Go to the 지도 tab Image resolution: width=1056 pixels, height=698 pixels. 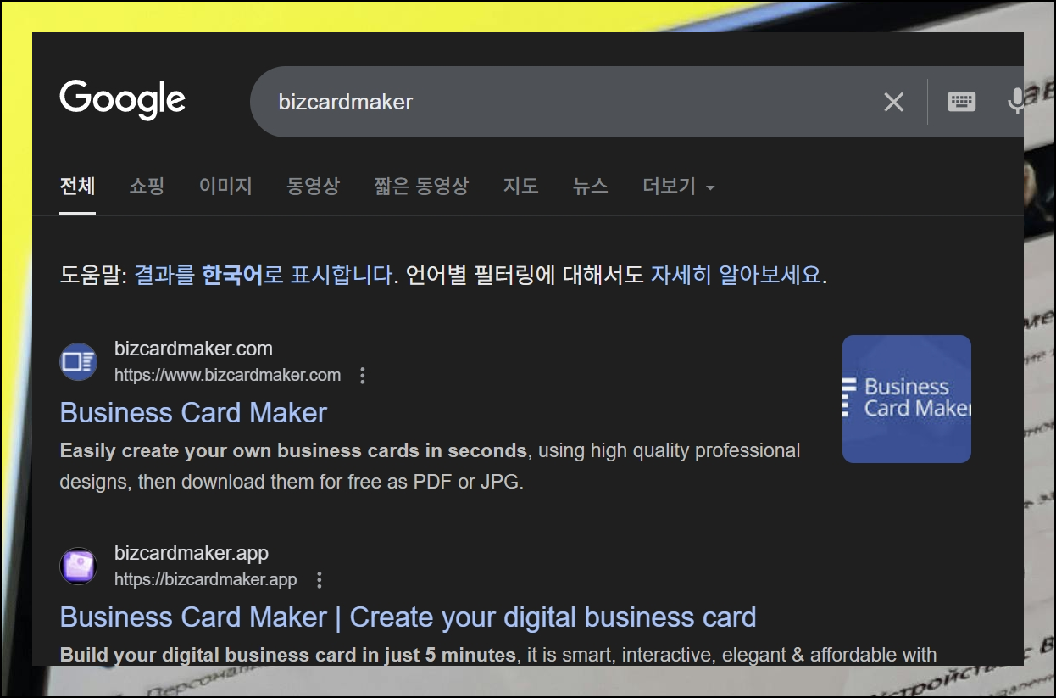point(520,186)
